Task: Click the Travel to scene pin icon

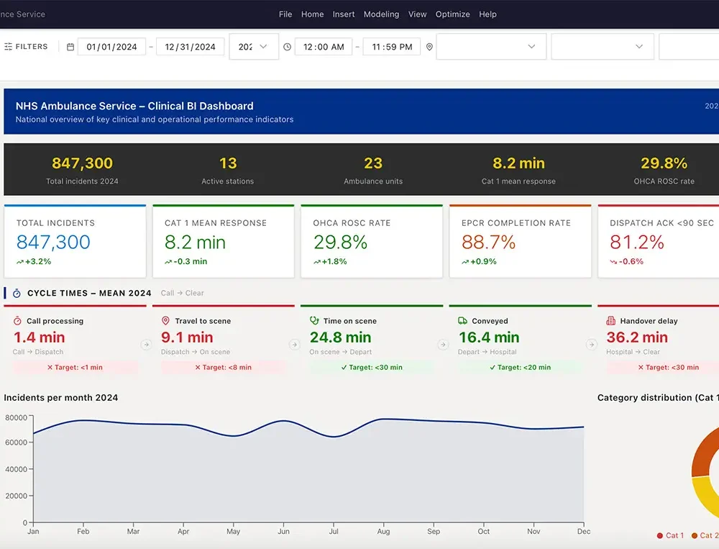Action: pos(165,321)
